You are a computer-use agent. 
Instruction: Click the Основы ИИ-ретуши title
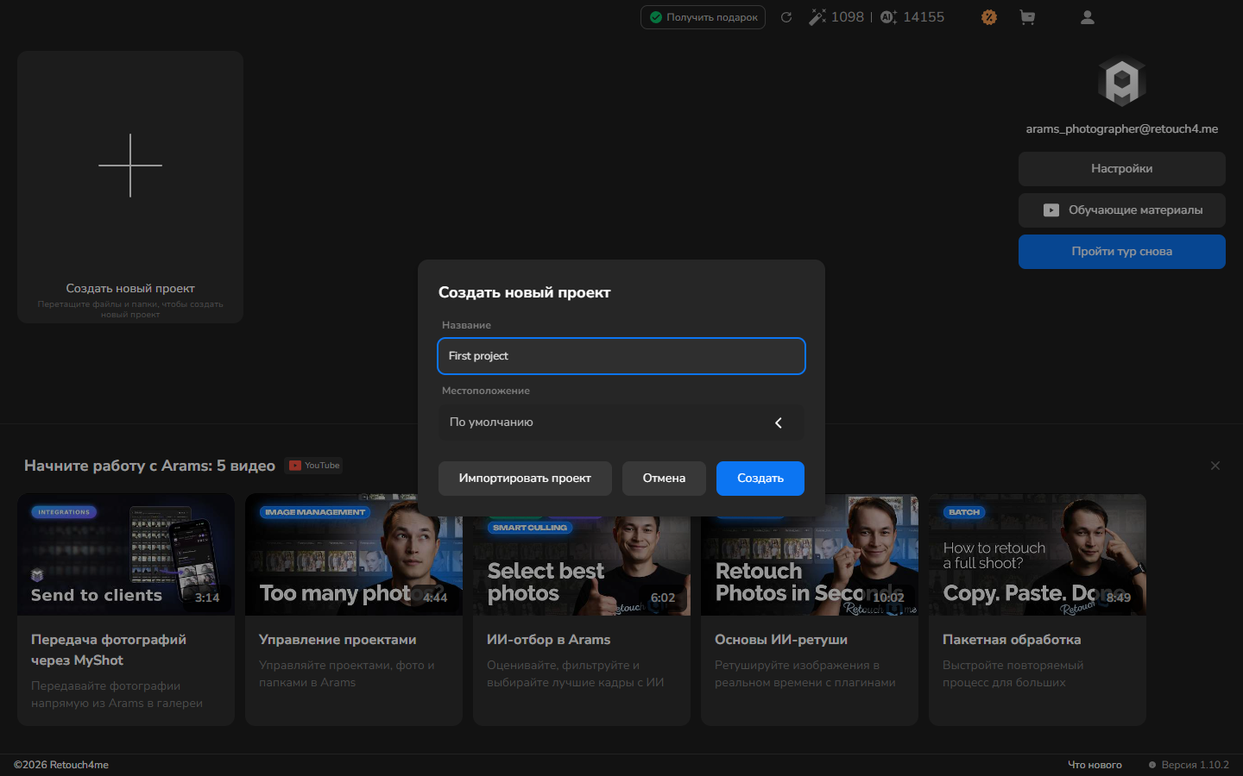click(x=781, y=640)
